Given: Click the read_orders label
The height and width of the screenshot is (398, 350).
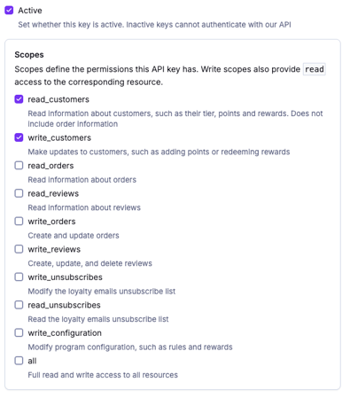Looking at the screenshot, I should coord(51,166).
